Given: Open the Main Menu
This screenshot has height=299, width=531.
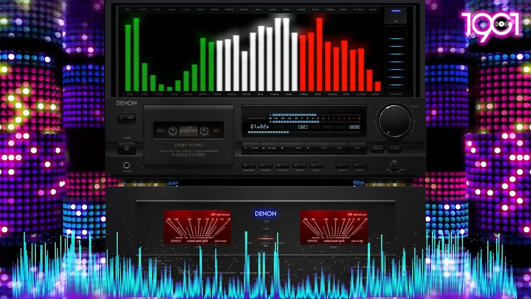Looking at the screenshot, I should click(249, 165).
